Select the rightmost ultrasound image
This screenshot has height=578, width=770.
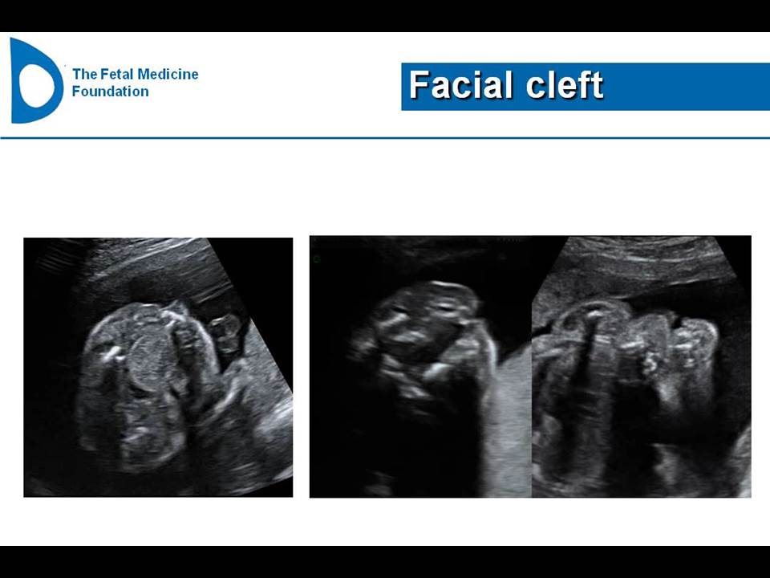(x=642, y=367)
